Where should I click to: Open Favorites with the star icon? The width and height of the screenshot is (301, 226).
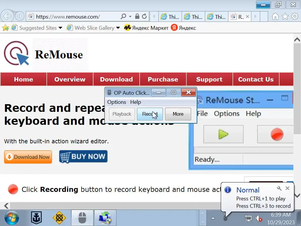[x=285, y=16]
